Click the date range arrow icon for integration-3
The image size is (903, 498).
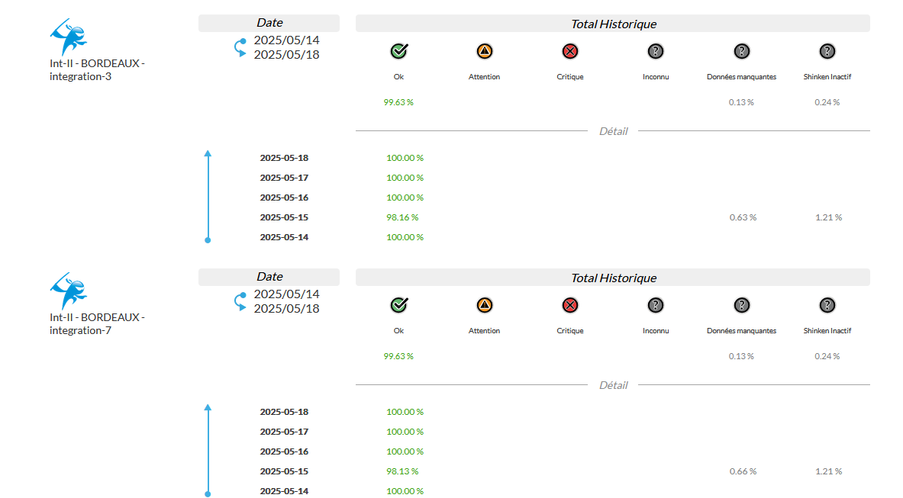240,47
